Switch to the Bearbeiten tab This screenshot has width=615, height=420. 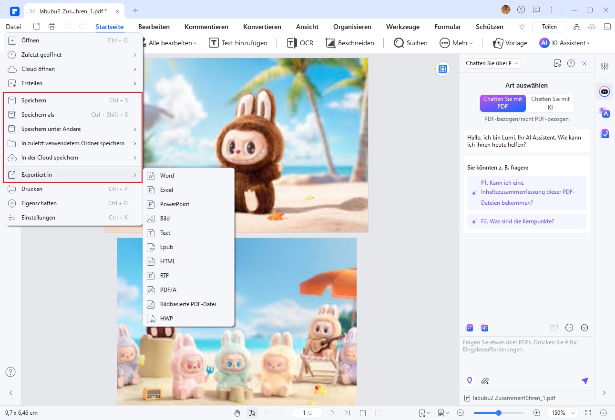coord(154,27)
